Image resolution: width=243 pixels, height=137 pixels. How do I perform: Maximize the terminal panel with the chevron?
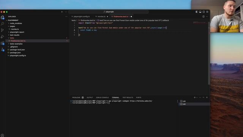[204, 97]
